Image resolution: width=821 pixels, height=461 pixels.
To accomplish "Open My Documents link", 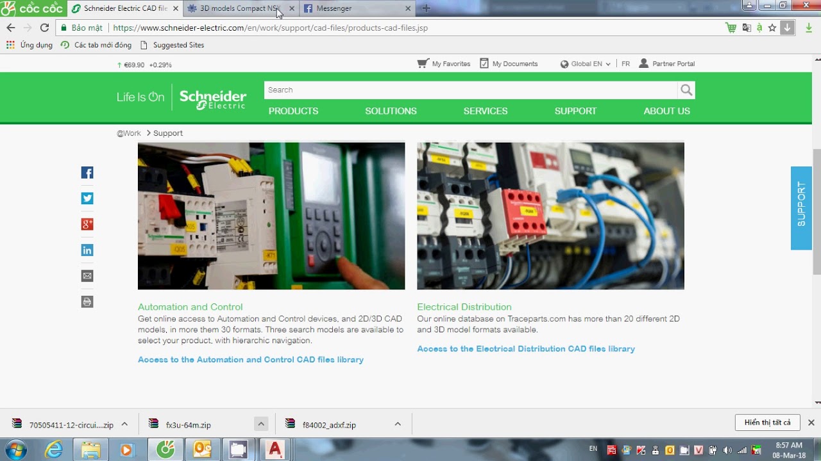I will (509, 63).
